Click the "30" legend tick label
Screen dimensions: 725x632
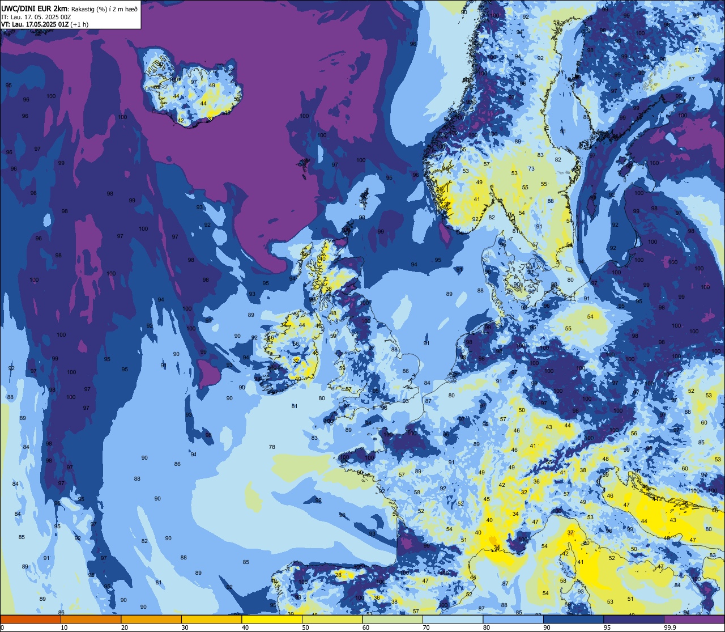point(185,627)
